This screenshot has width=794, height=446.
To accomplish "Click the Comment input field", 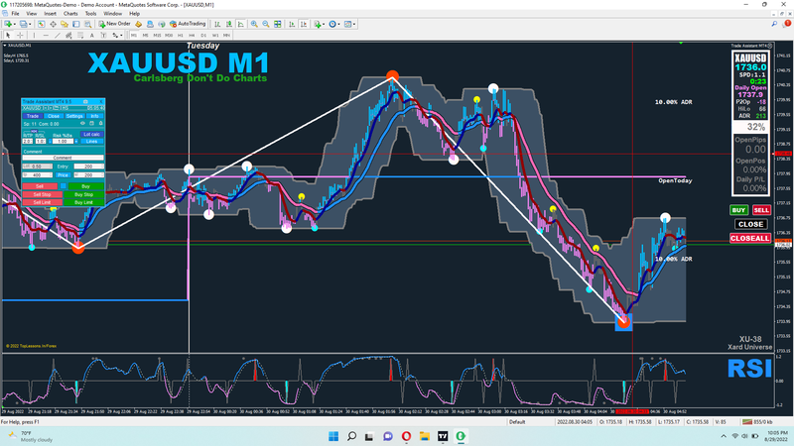I will click(63, 158).
